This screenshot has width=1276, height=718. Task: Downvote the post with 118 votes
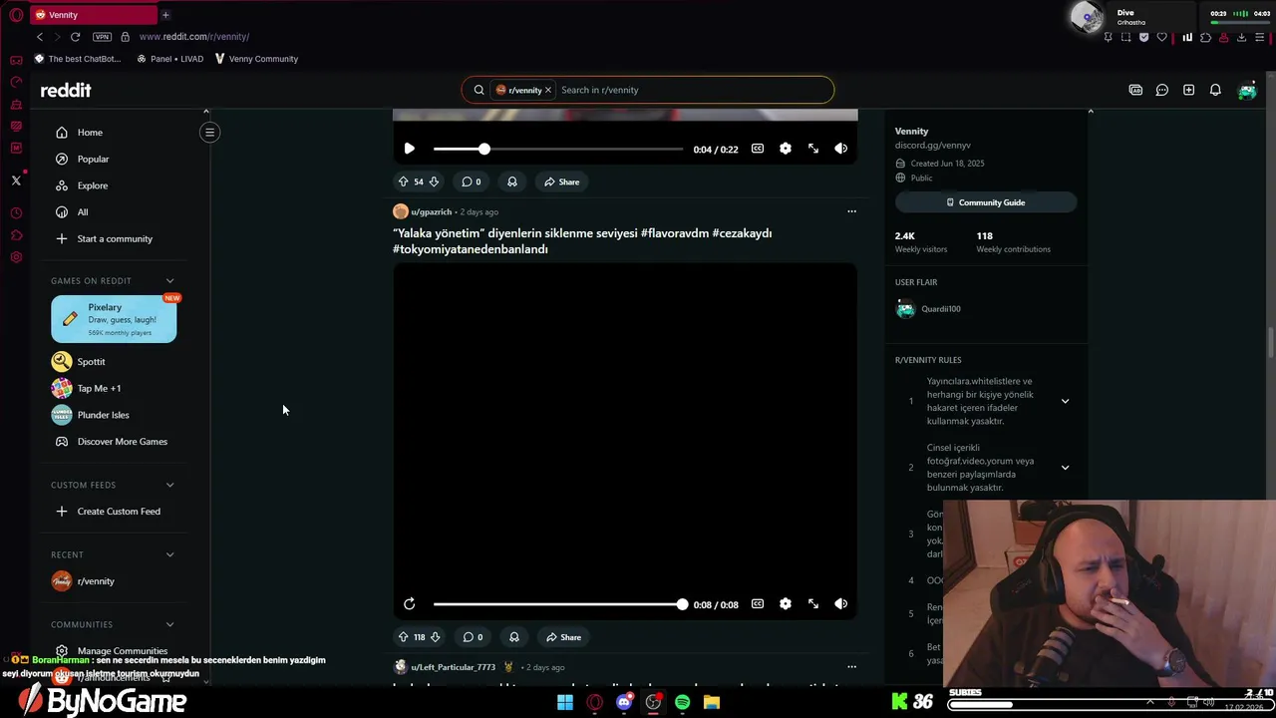[x=435, y=637]
